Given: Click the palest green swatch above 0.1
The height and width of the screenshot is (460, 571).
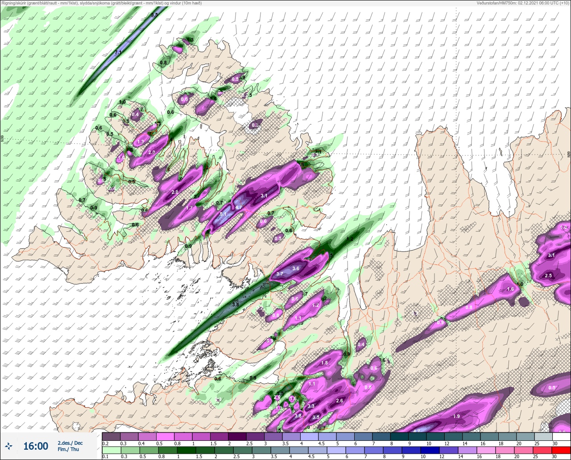Looking at the screenshot, I should [111, 450].
